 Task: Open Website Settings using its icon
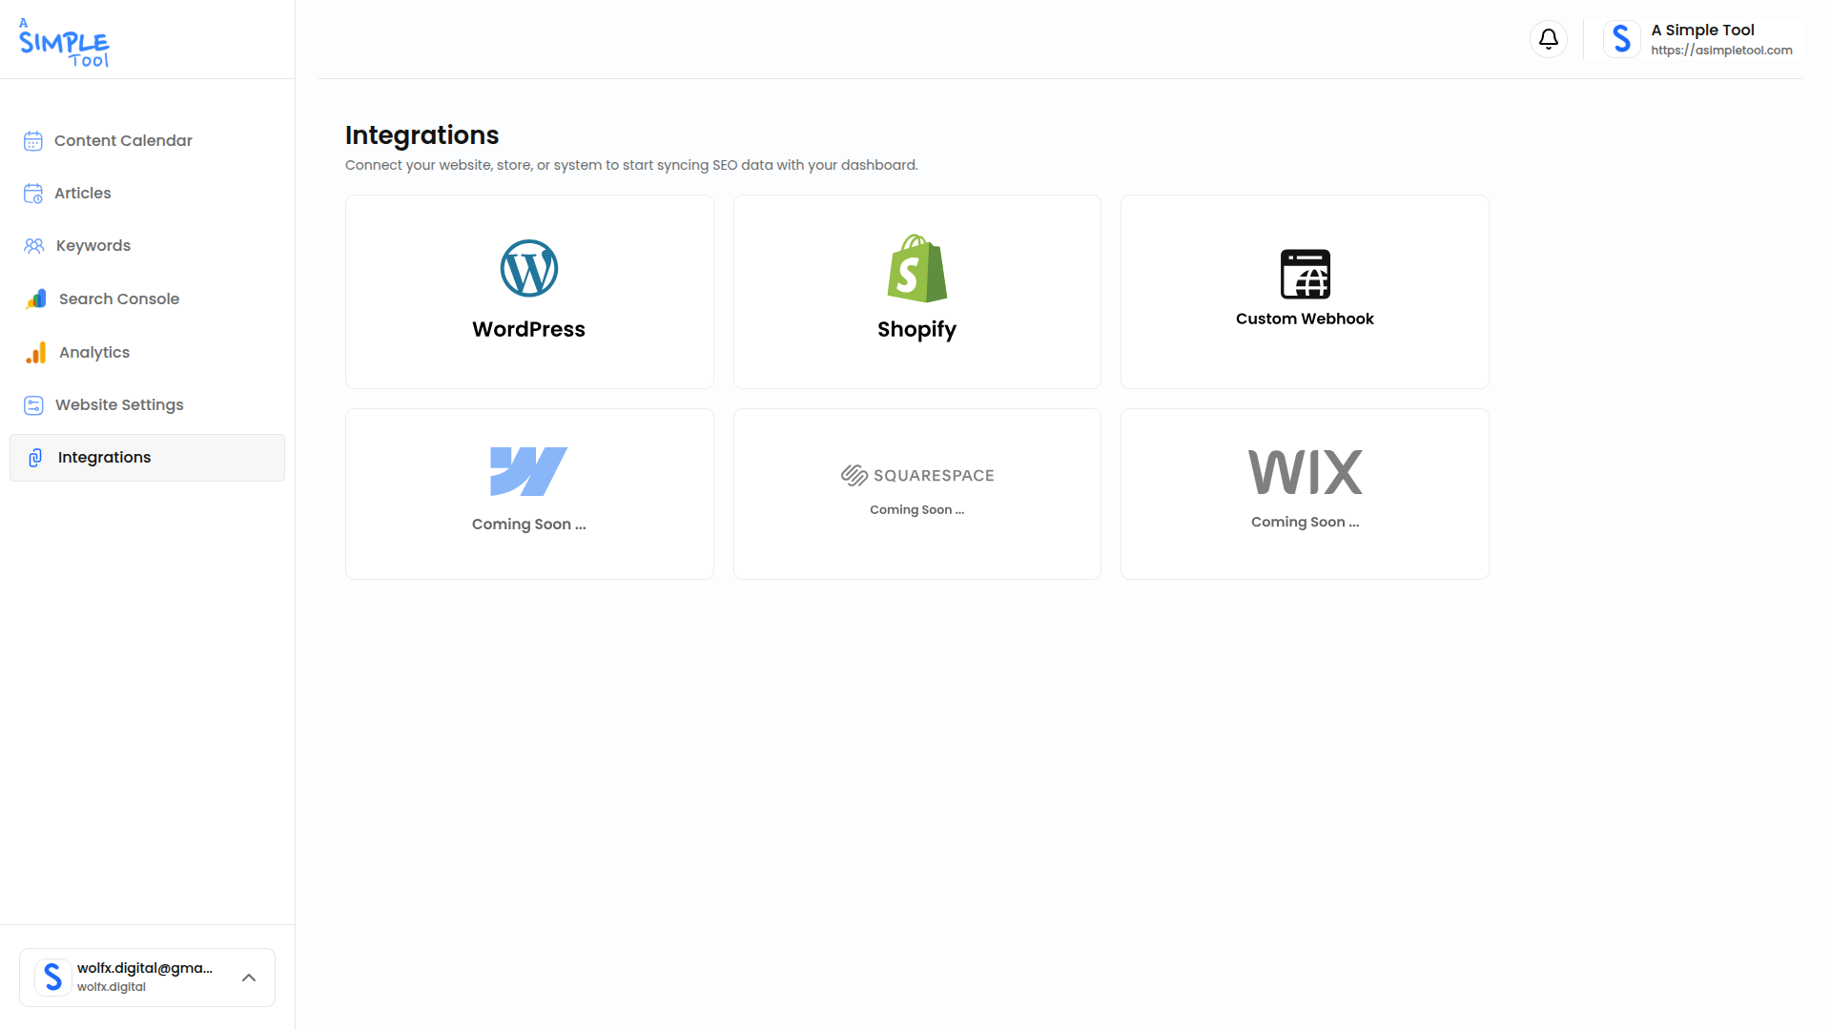pyautogui.click(x=33, y=404)
